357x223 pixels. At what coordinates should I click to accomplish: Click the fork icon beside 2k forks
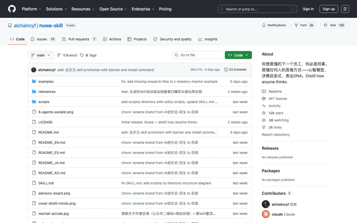pos(264,128)
